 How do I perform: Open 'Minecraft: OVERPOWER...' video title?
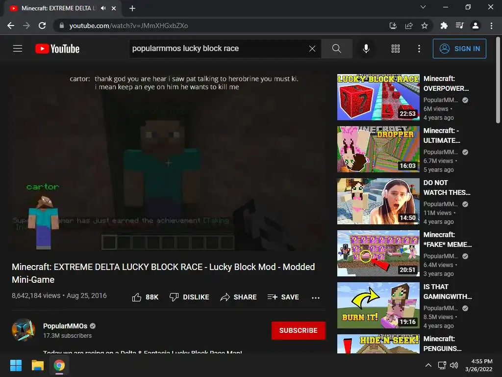coord(446,83)
